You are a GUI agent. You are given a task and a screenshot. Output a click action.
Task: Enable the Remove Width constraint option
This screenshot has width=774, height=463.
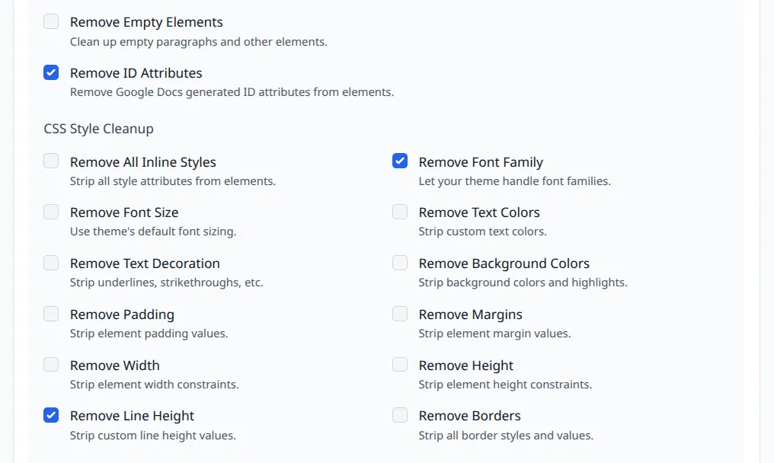click(50, 364)
